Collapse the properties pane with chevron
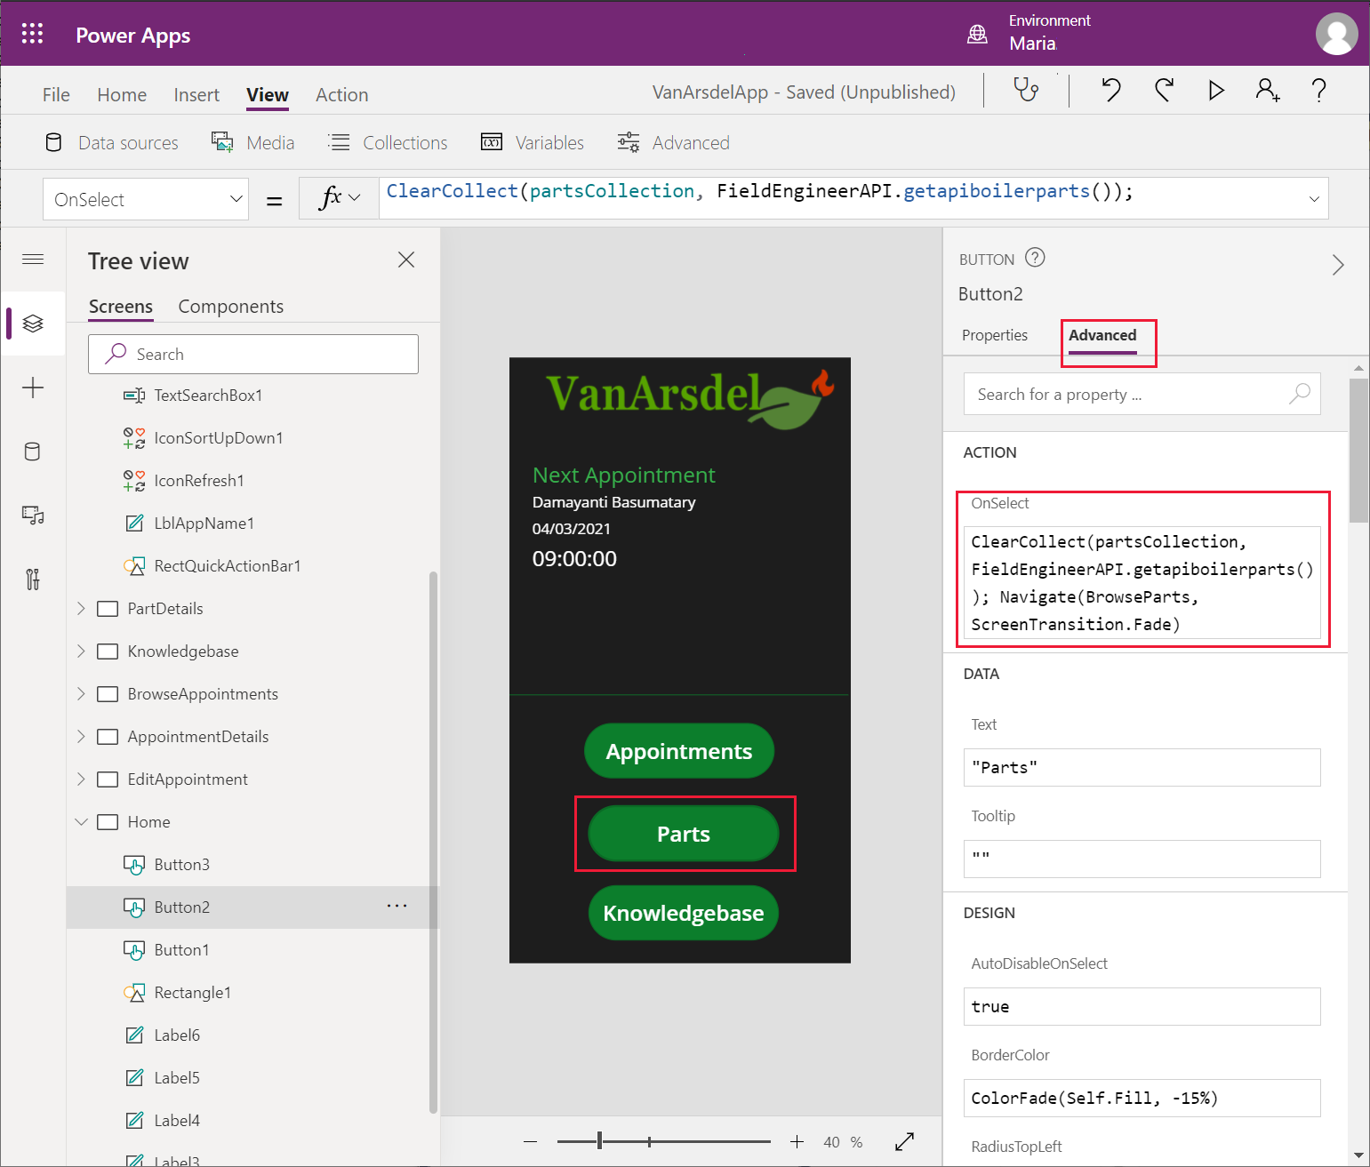Screen dimensions: 1370x1167 1338,265
